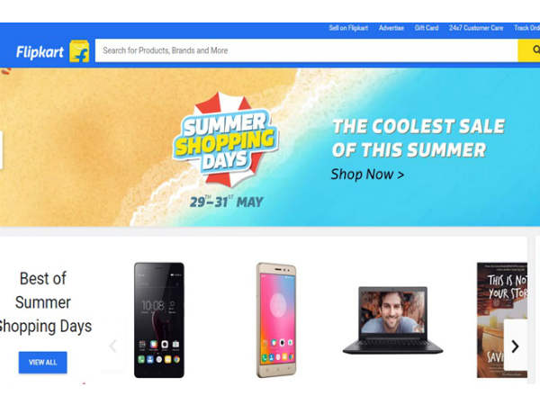Open Track Order link in top bar
540x405 pixels.
pos(526,28)
